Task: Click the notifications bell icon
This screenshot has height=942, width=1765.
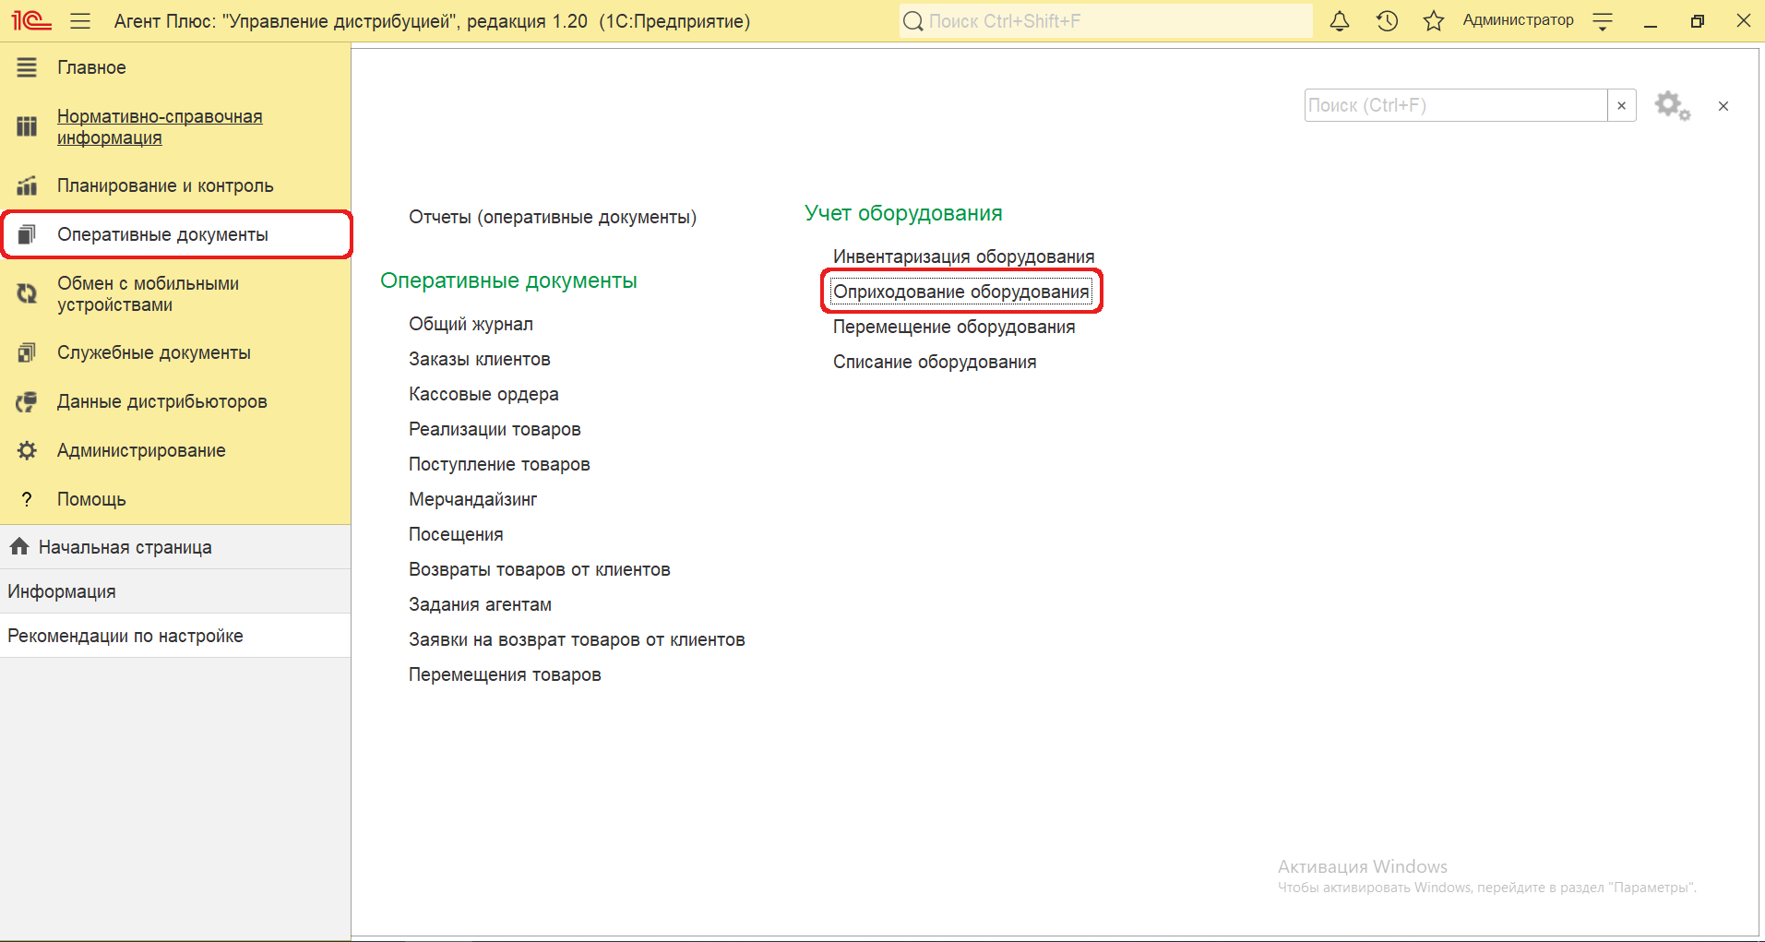Action: click(1340, 21)
